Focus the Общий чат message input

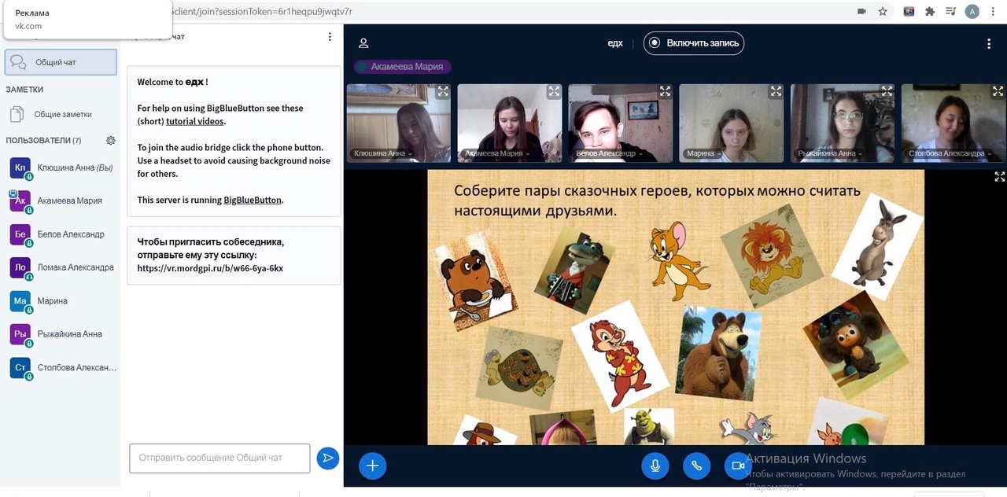click(219, 458)
